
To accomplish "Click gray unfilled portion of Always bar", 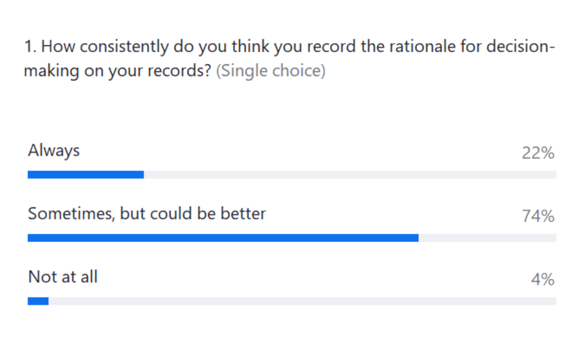I will 350,174.
